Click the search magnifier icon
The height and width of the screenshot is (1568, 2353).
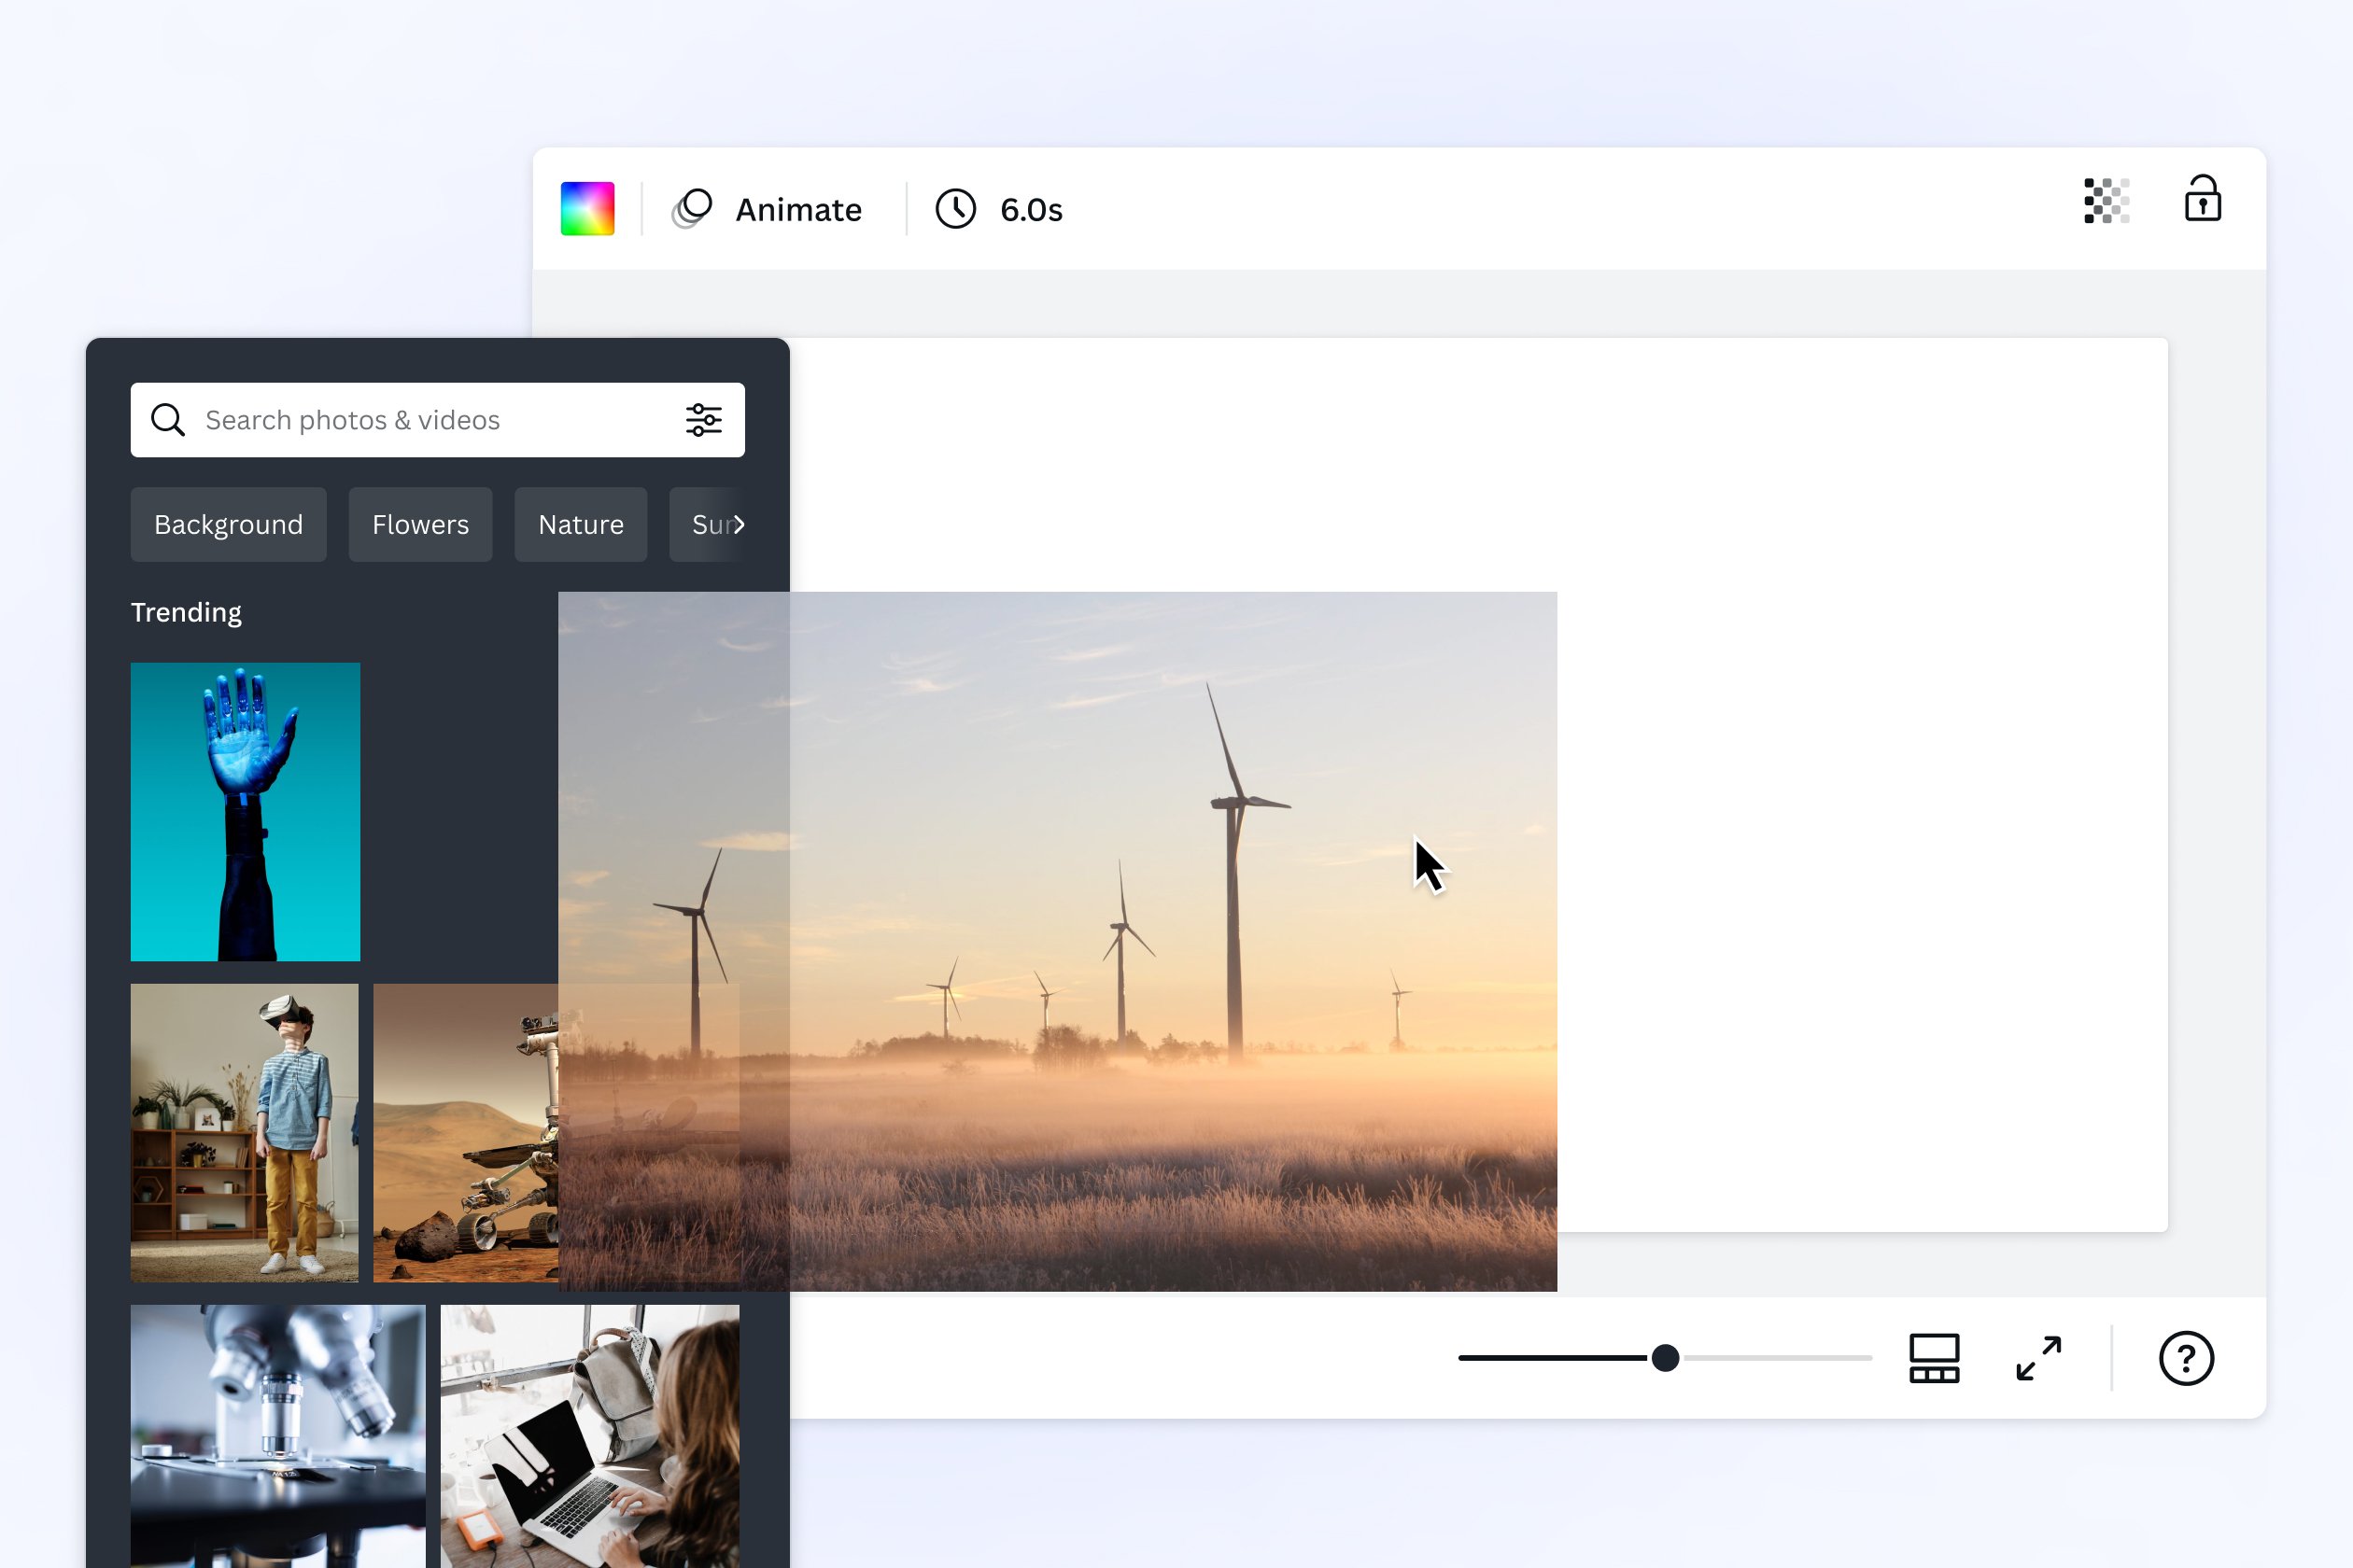[x=168, y=420]
